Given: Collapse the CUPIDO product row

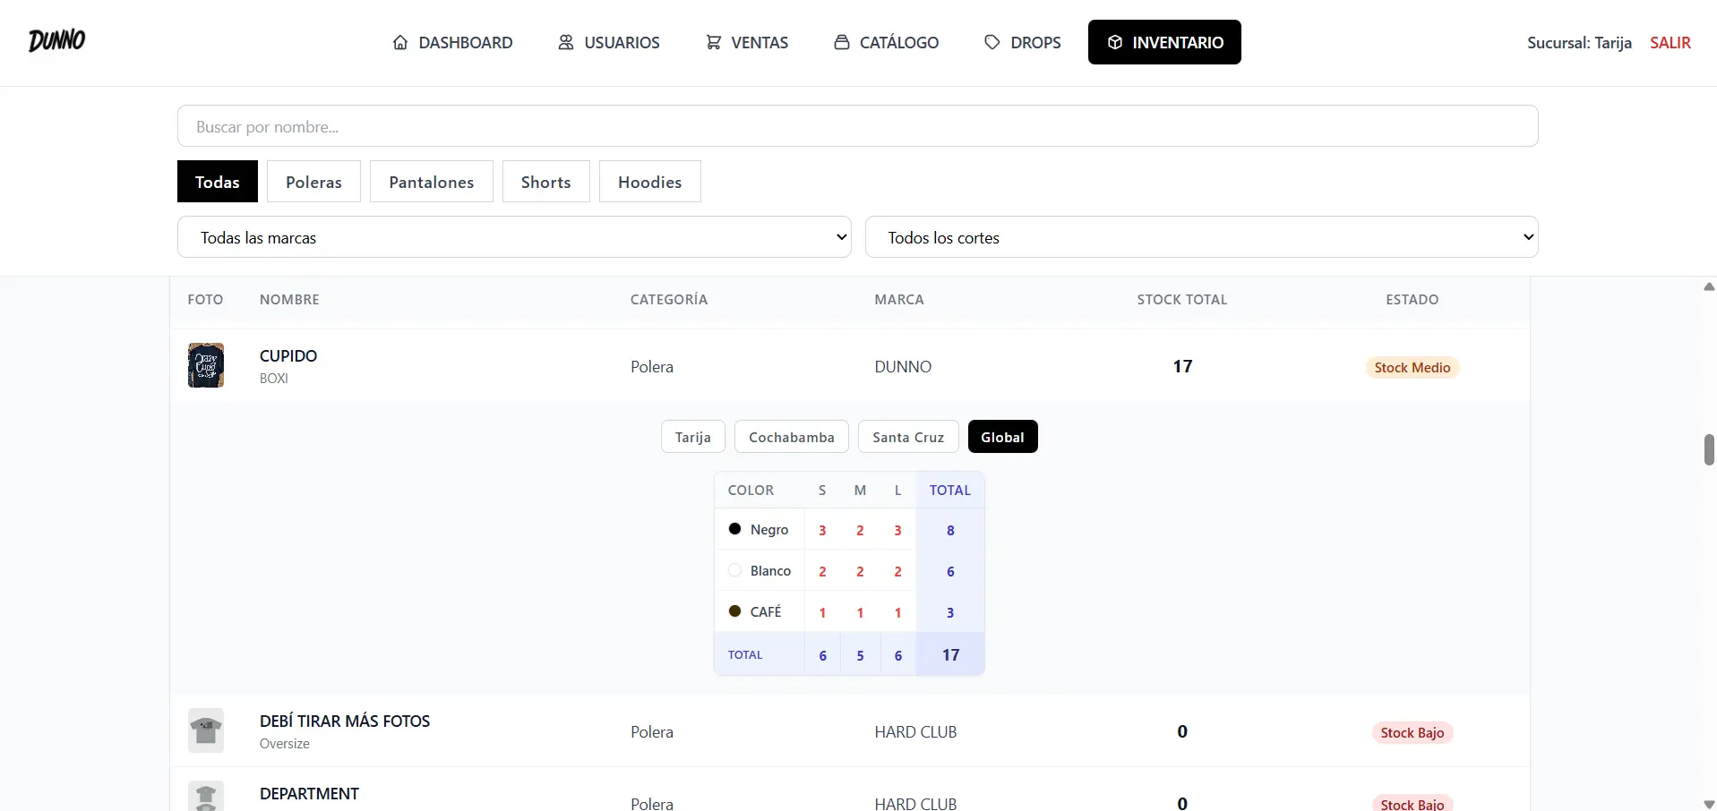Looking at the screenshot, I should [850, 366].
